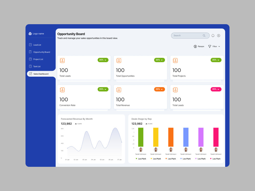
Task: Go to Lead List in sidebar
Action: pyautogui.click(x=37, y=45)
